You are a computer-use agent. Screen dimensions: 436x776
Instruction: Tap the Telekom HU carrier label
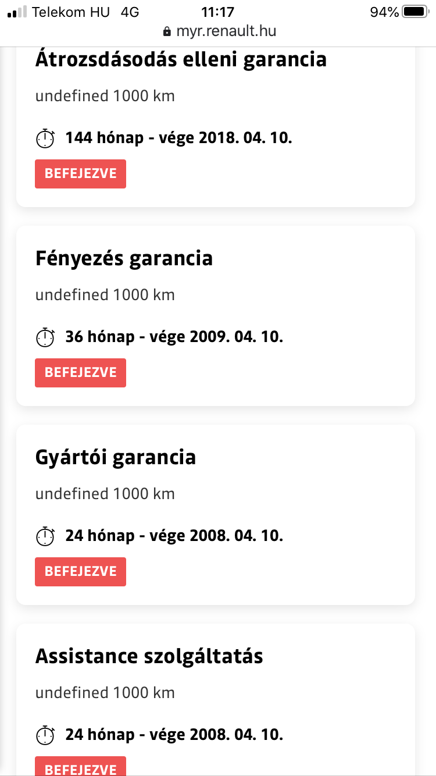coord(71,12)
